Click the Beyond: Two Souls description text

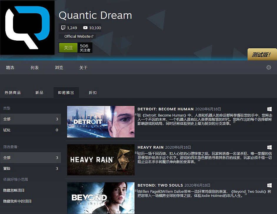tap(204, 194)
